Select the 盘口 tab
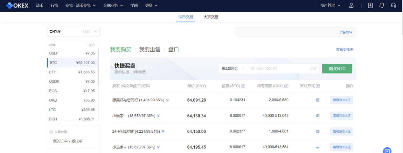403x153 pixels. [174, 49]
